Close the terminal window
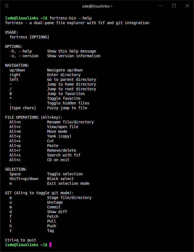 click(x=187, y=6)
